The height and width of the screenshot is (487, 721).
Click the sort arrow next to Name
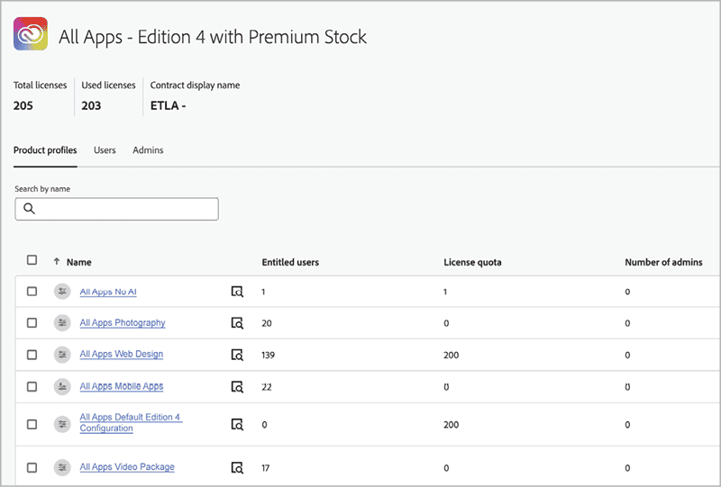point(57,261)
